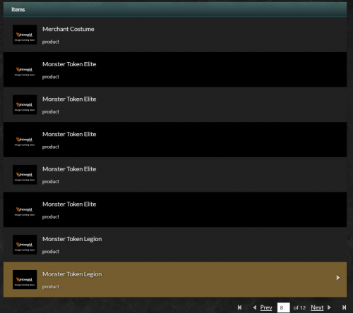Click the highlighted Monster Token Legion thumbnail
The image size is (353, 313).
[x=25, y=280]
